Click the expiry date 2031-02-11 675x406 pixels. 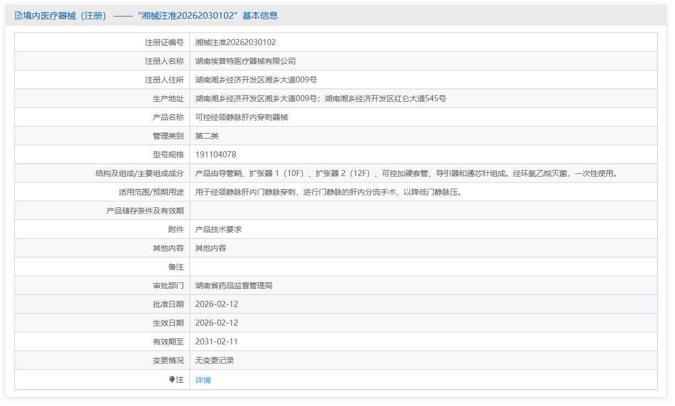point(217,342)
